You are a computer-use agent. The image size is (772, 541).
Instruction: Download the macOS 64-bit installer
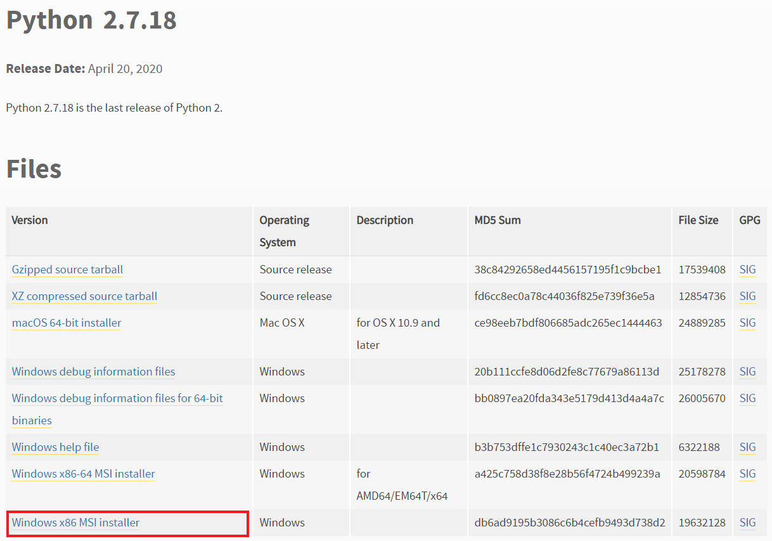66,322
